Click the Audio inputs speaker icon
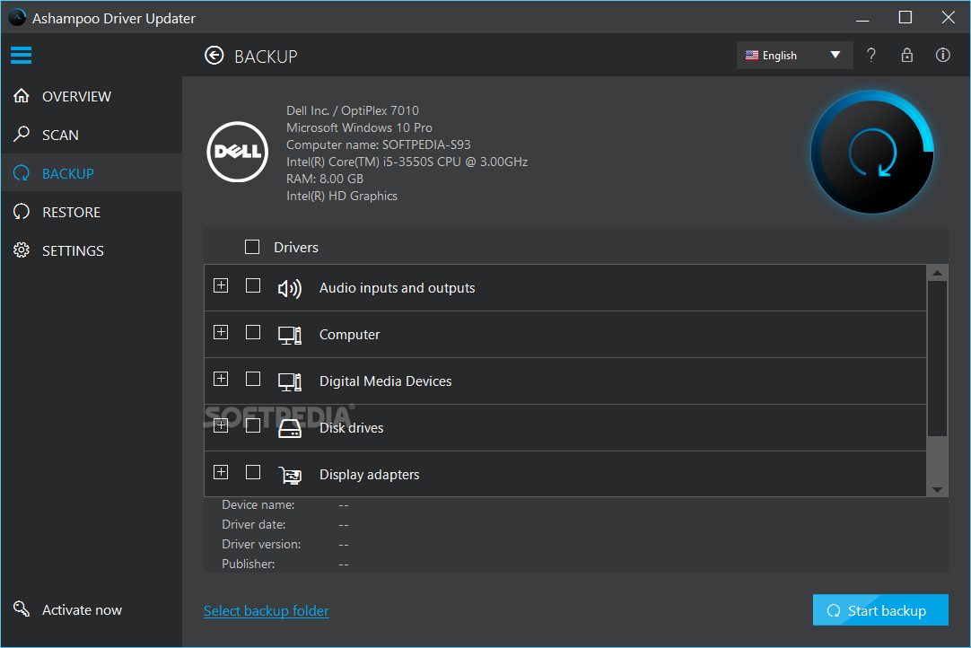971x648 pixels. tap(290, 288)
